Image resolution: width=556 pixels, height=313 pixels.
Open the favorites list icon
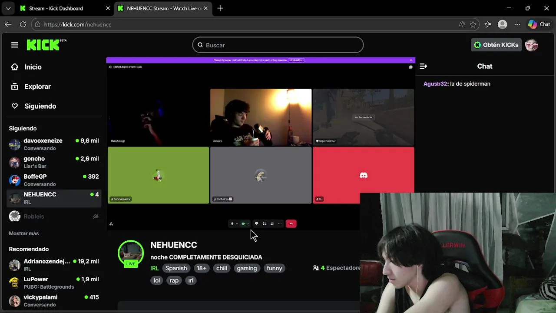pos(488,24)
